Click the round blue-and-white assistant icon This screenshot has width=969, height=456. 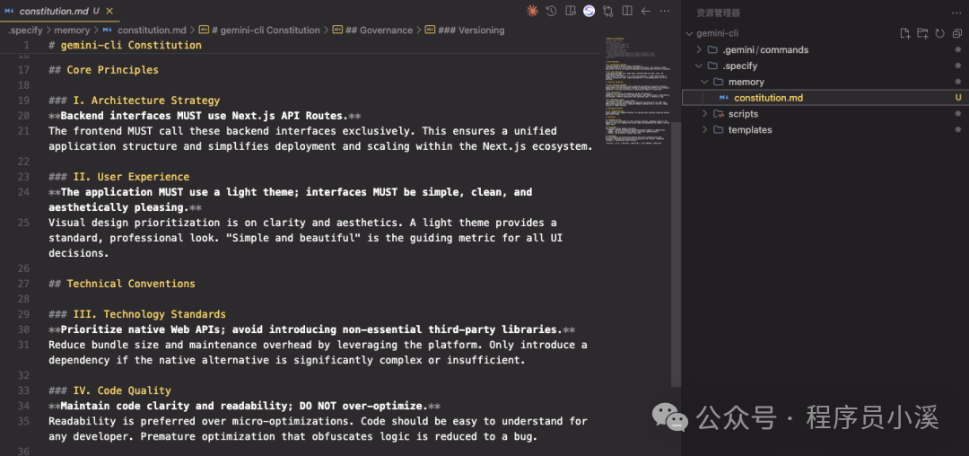589,11
